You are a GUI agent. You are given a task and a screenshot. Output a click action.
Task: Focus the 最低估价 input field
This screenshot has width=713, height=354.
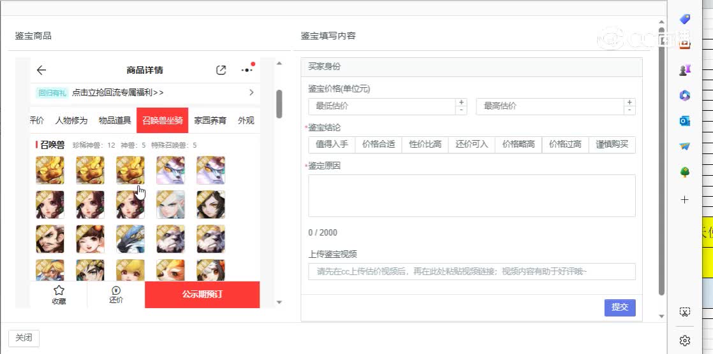pyautogui.click(x=382, y=107)
